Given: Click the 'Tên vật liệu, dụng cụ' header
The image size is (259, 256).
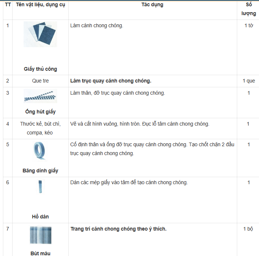Looking at the screenshot, I should pyautogui.click(x=40, y=5).
